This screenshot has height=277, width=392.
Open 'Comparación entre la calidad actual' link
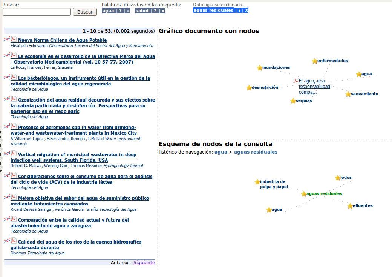tap(70, 223)
